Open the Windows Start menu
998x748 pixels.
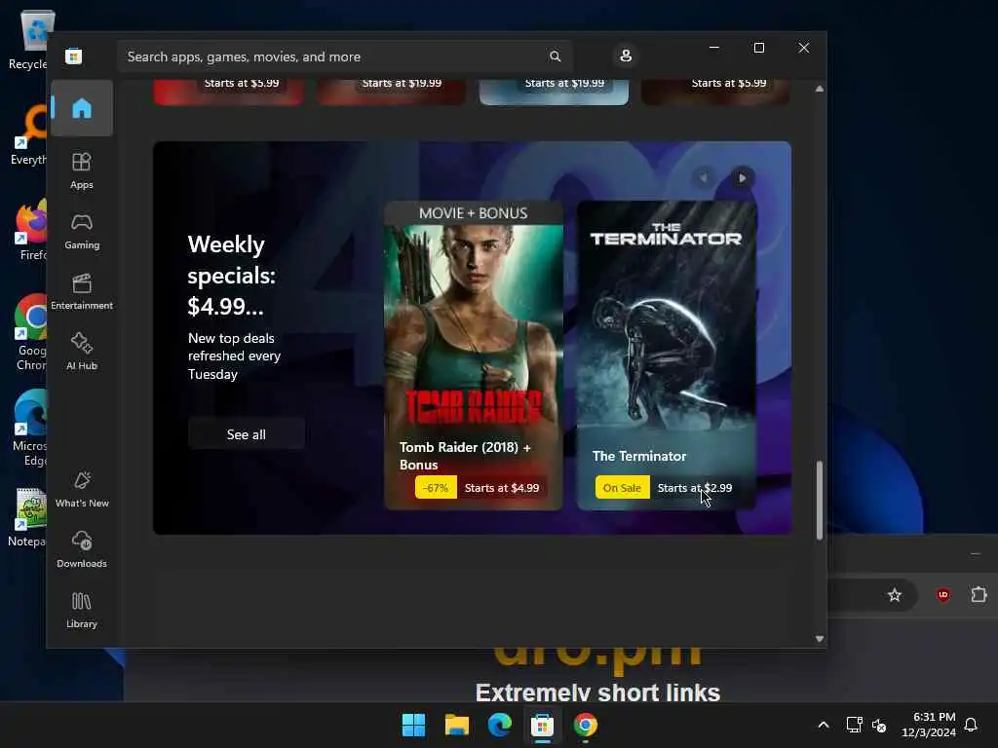[x=413, y=725]
